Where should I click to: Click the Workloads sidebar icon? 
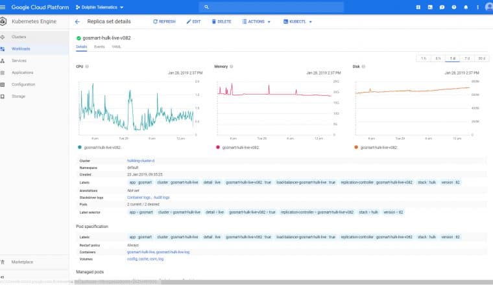pos(3,49)
